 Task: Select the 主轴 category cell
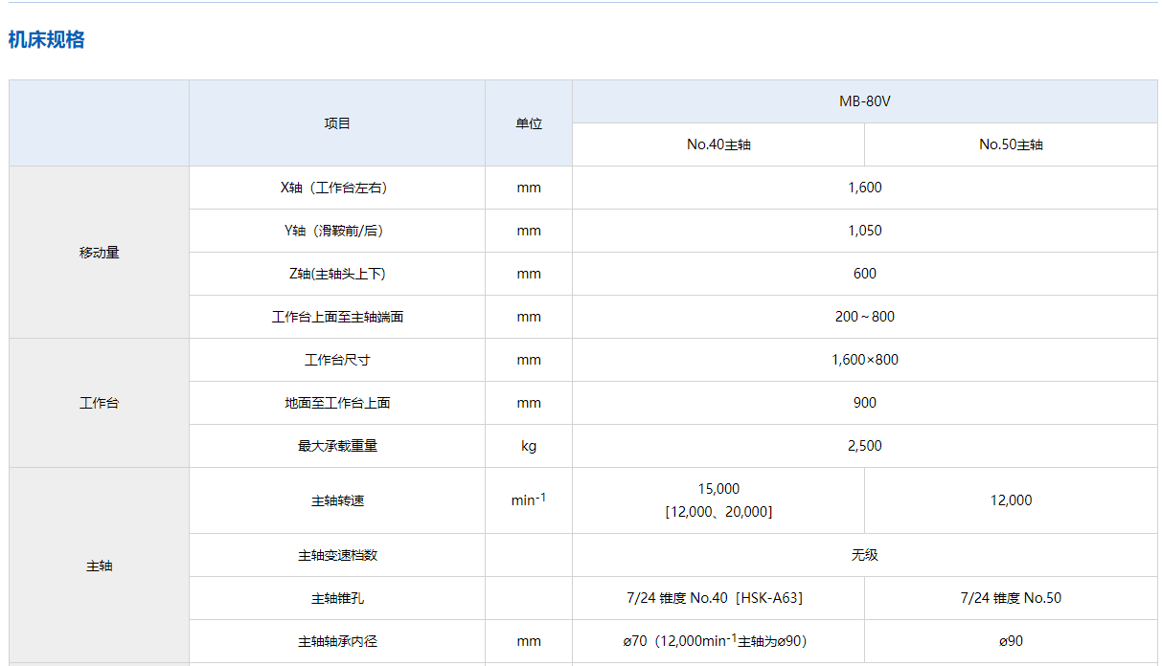(100, 566)
